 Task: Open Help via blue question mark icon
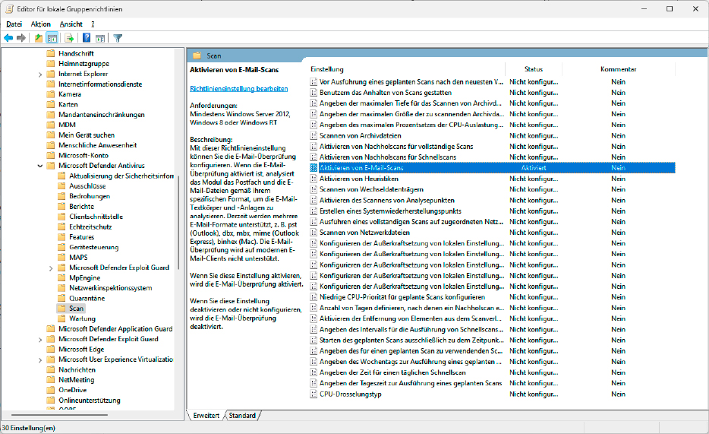[87, 37]
